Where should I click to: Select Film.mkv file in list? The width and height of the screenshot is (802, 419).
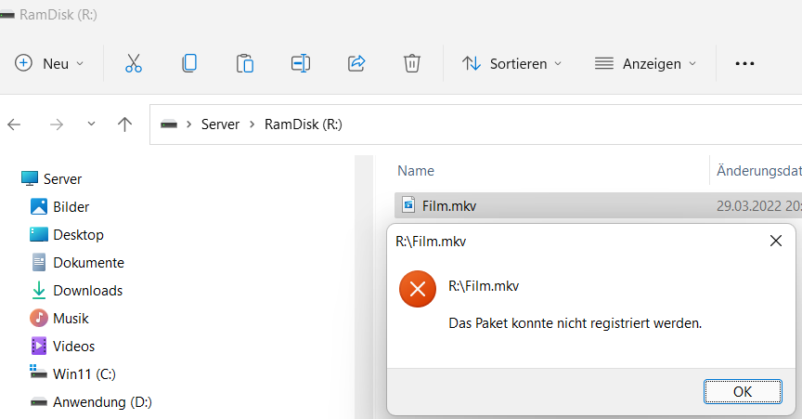pyautogui.click(x=449, y=205)
